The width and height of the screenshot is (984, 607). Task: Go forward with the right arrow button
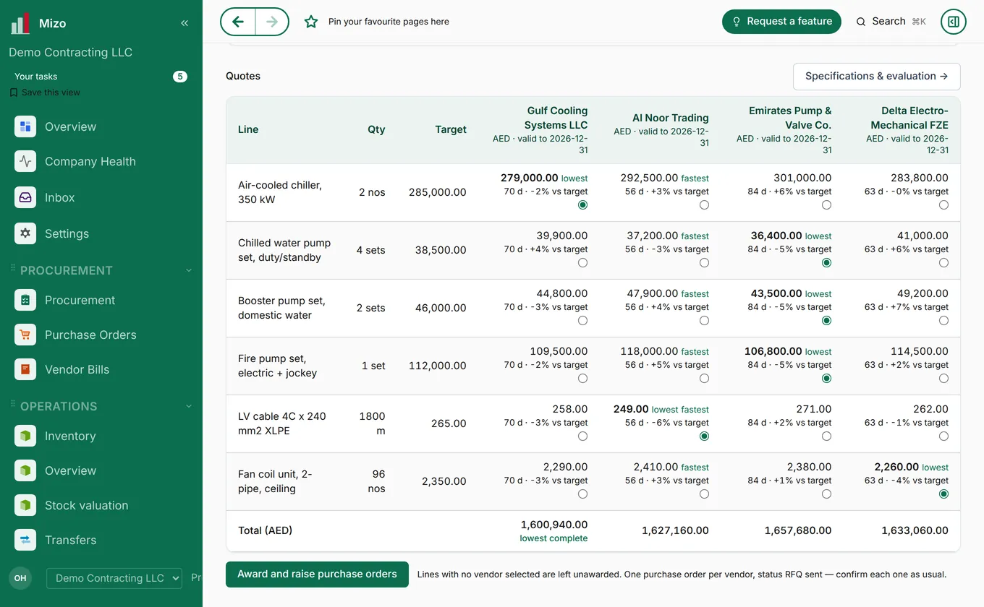[x=272, y=22]
